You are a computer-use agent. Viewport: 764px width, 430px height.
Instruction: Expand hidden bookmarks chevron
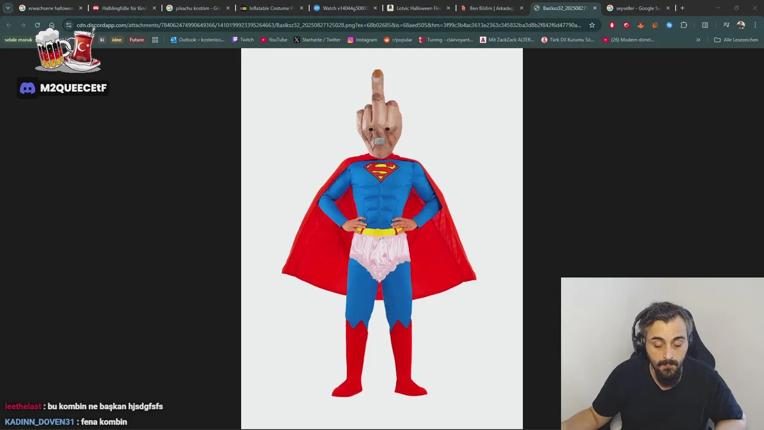(x=698, y=40)
